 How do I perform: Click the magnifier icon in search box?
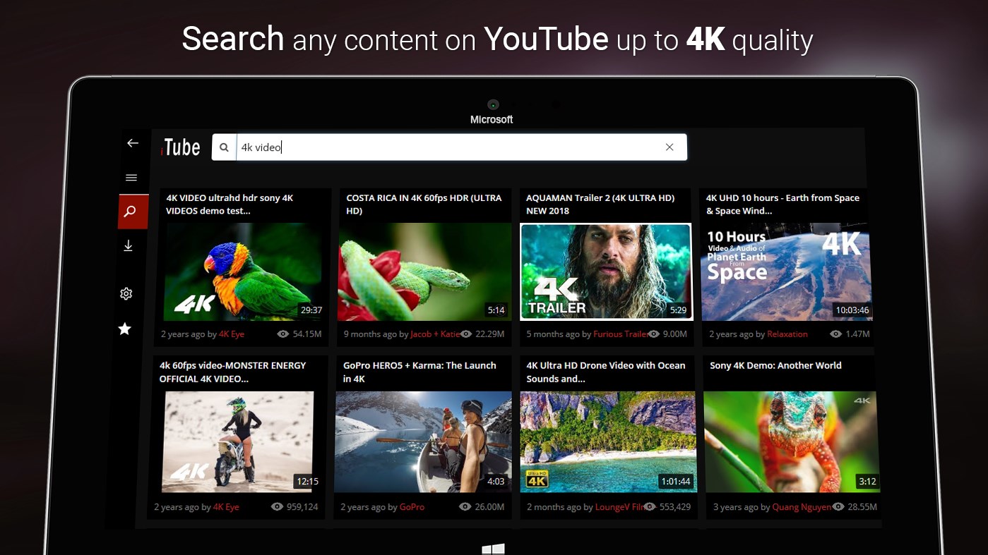(224, 147)
